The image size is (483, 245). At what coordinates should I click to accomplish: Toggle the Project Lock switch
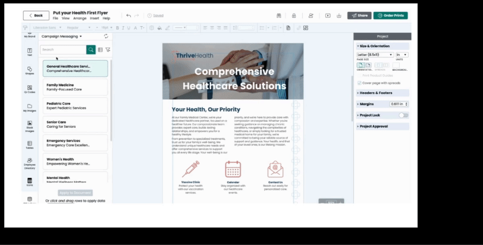(403, 115)
